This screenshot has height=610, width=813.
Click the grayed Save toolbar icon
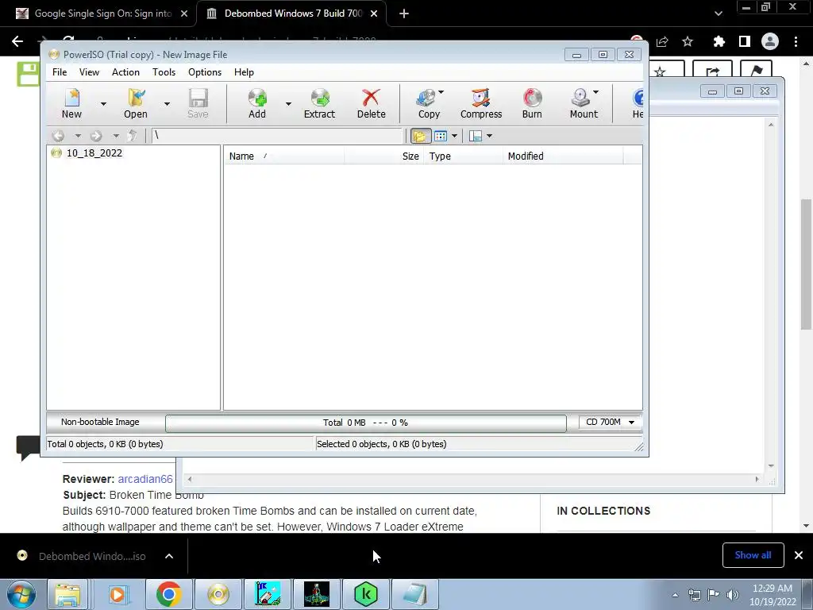(198, 103)
